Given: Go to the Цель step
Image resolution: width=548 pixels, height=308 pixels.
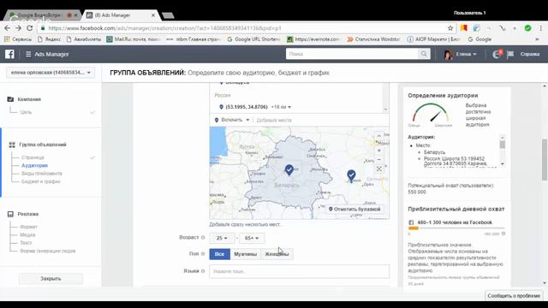Looking at the screenshot, I should (x=26, y=112).
